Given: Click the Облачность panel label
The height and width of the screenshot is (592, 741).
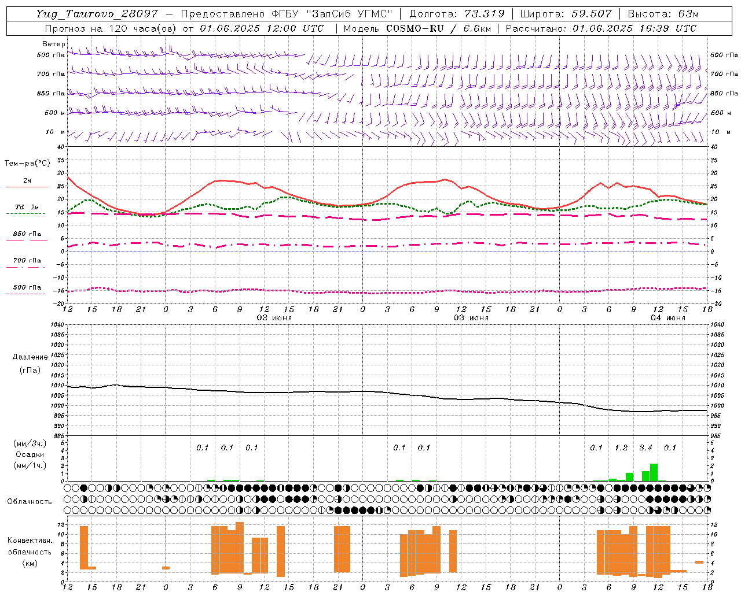Looking at the screenshot, I should [30, 502].
